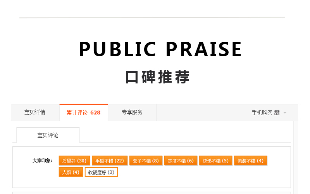The image size is (310, 194).
Task: Switch to the 累计评论 628 tab
Action: point(83,113)
